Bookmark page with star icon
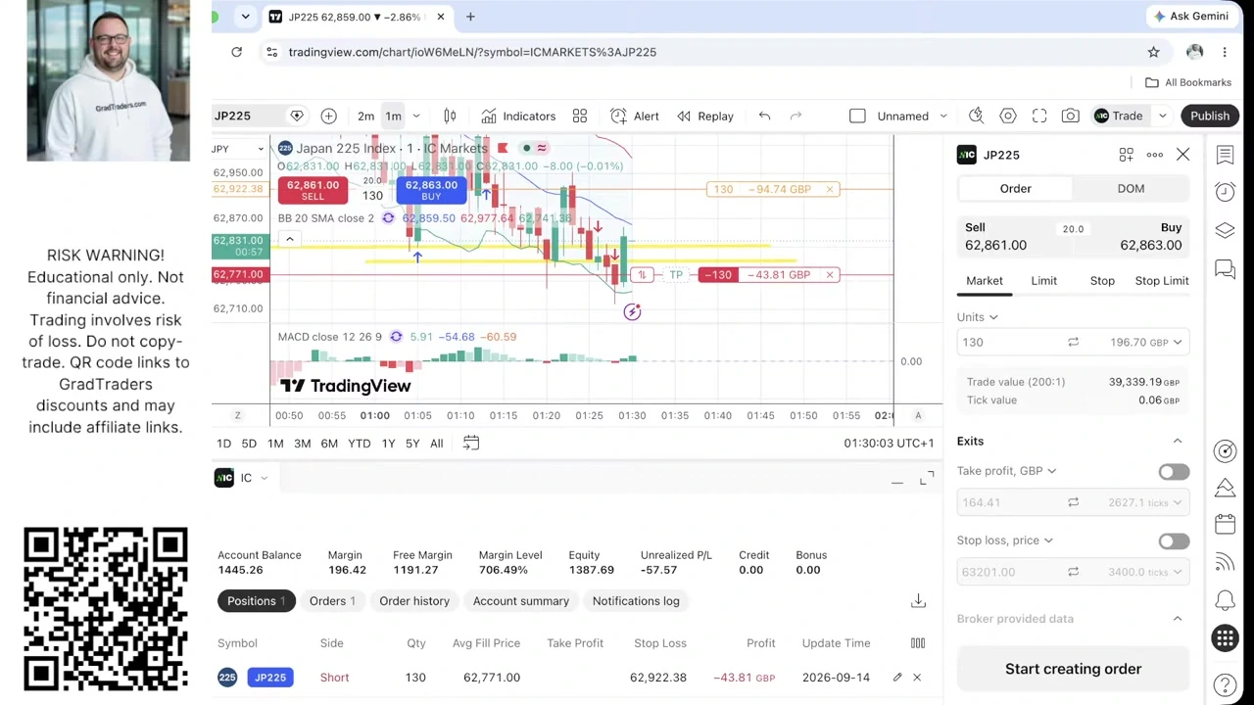1254x705 pixels. [x=1153, y=52]
